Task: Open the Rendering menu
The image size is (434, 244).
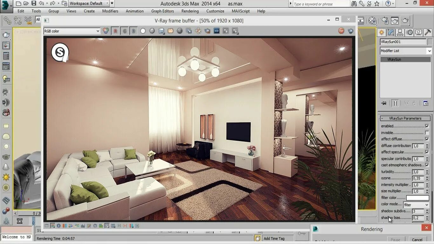Action: point(190,11)
